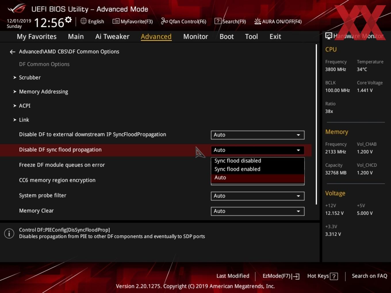Open System probe filter dropdown
Viewport: 391px width, 293px height.
[258, 196]
